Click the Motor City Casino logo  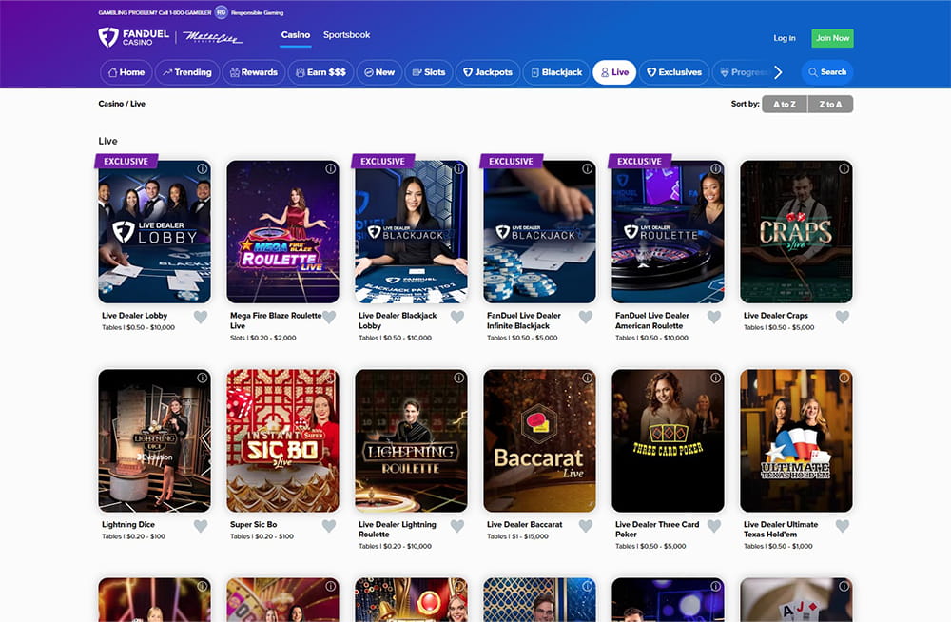[212, 38]
